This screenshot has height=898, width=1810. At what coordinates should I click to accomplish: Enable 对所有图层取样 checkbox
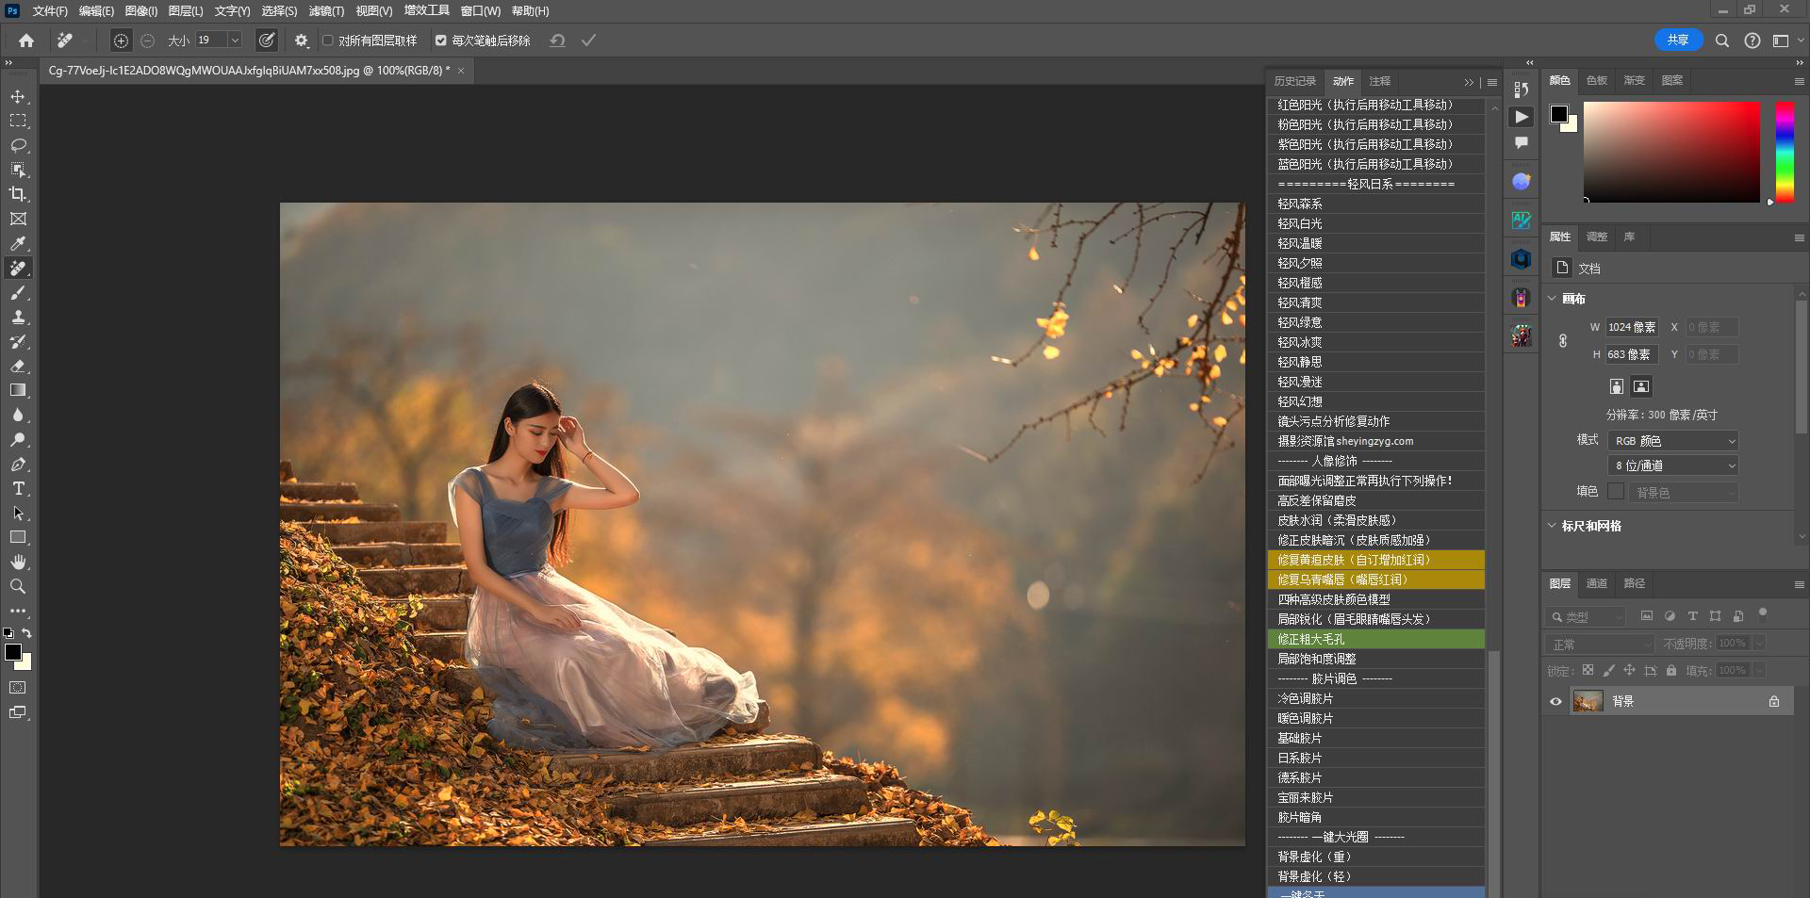[328, 41]
